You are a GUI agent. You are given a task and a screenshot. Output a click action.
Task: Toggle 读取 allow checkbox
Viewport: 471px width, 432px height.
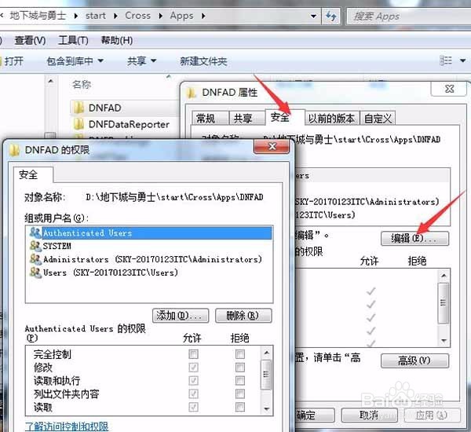193,407
